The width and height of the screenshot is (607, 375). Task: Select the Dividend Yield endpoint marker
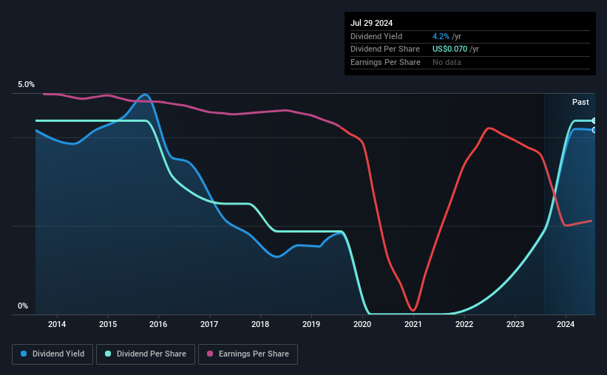594,130
